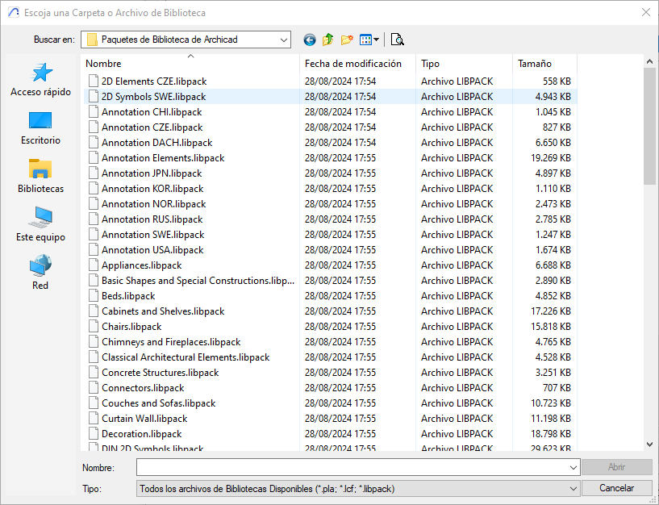Open Este equipo location

[41, 224]
